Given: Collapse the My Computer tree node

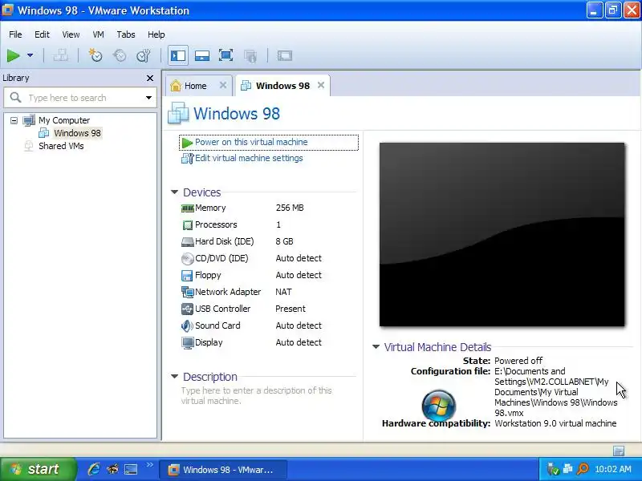Looking at the screenshot, I should (14, 120).
